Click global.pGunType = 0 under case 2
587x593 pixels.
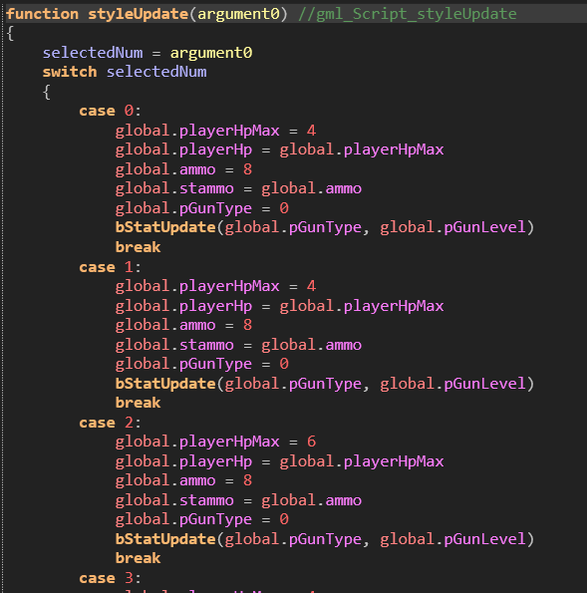tap(202, 519)
